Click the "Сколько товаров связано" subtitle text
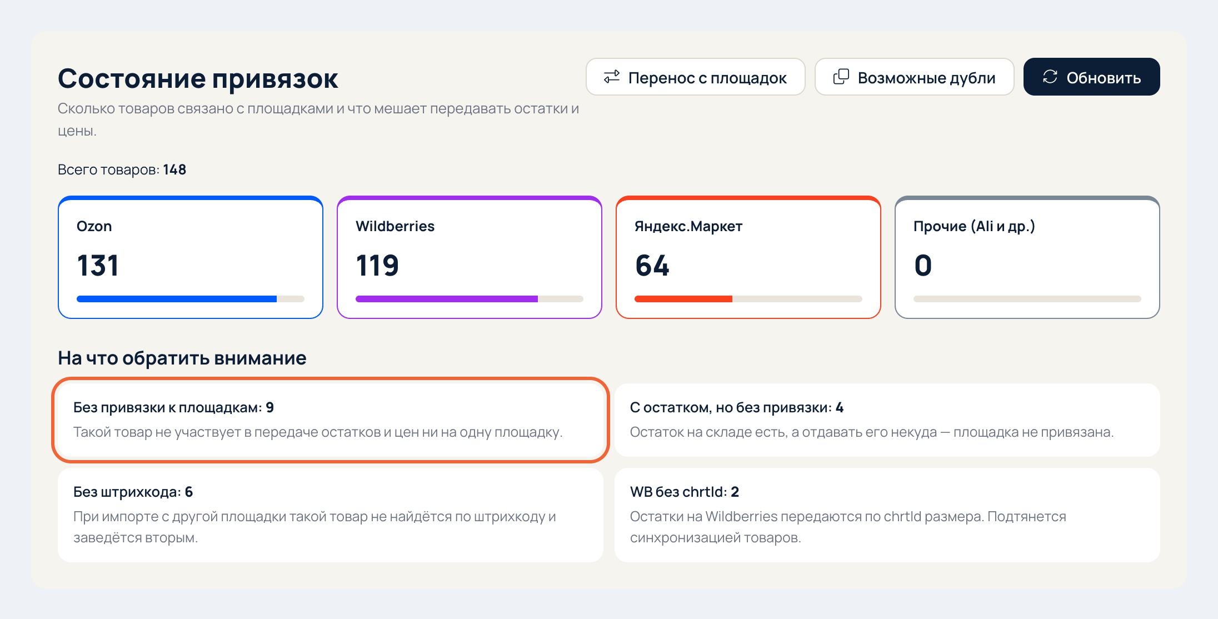 (318, 119)
